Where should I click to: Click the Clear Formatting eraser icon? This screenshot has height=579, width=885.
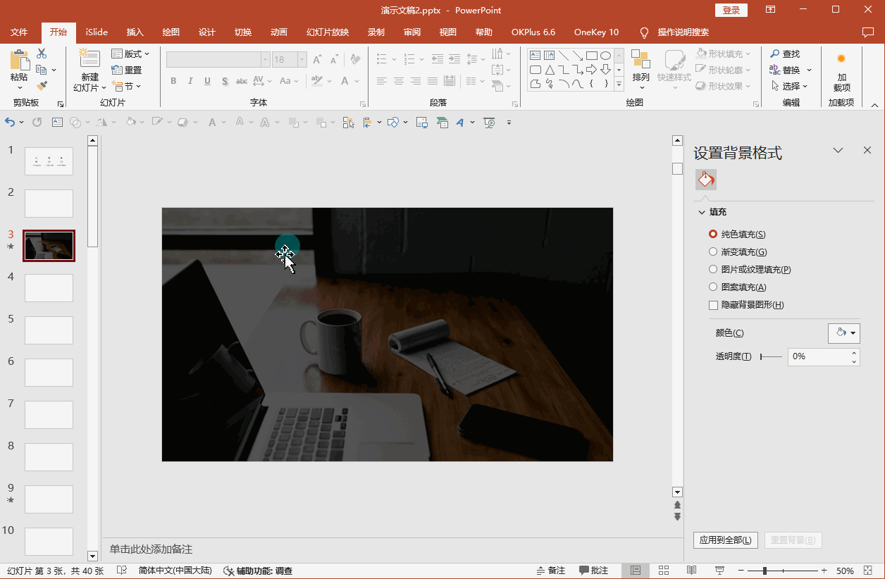tap(355, 60)
